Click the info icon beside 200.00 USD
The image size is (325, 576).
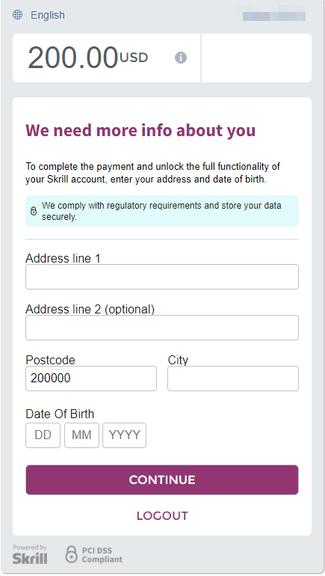coord(181,58)
